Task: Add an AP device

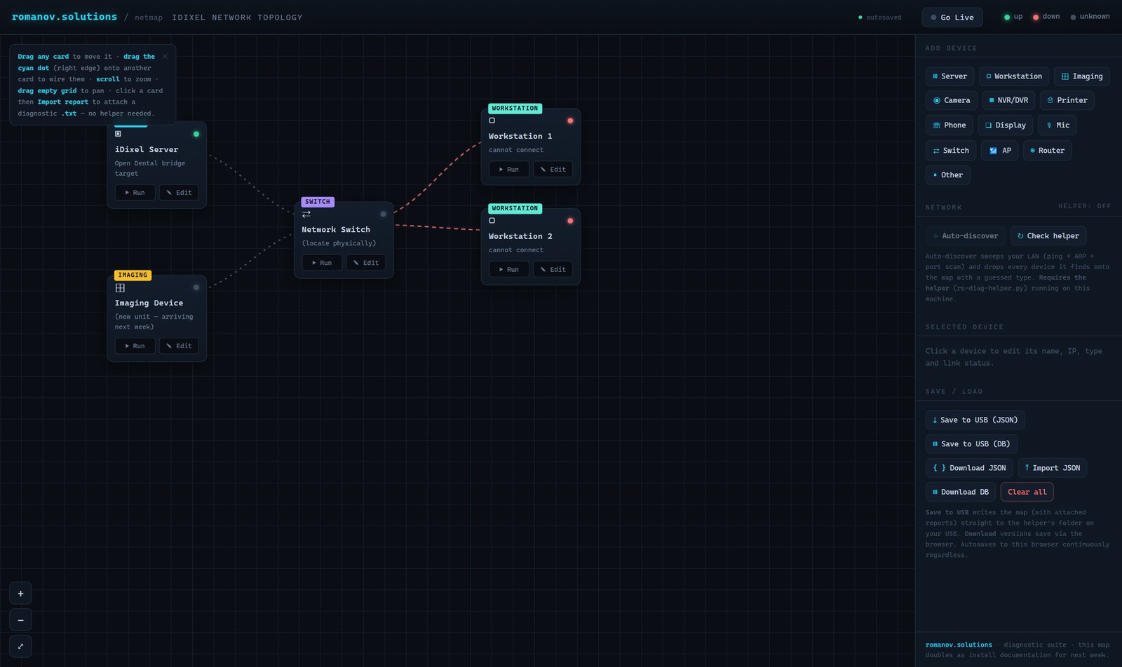Action: (x=999, y=151)
